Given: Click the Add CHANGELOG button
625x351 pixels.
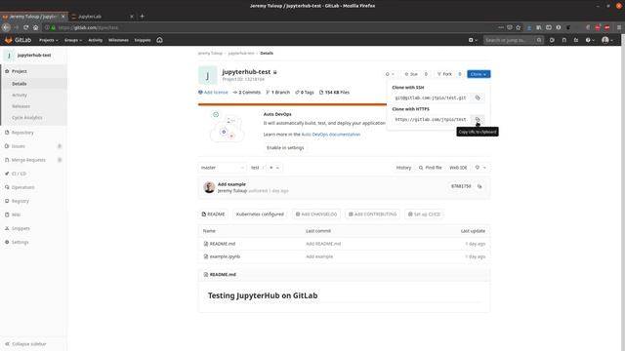Looking at the screenshot, I should pos(316,214).
